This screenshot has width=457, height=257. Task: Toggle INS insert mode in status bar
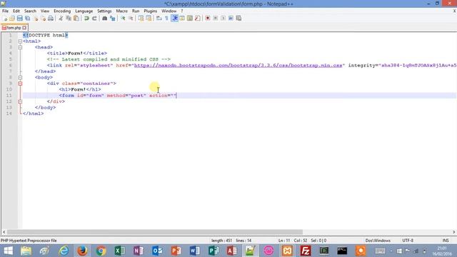pos(446,241)
